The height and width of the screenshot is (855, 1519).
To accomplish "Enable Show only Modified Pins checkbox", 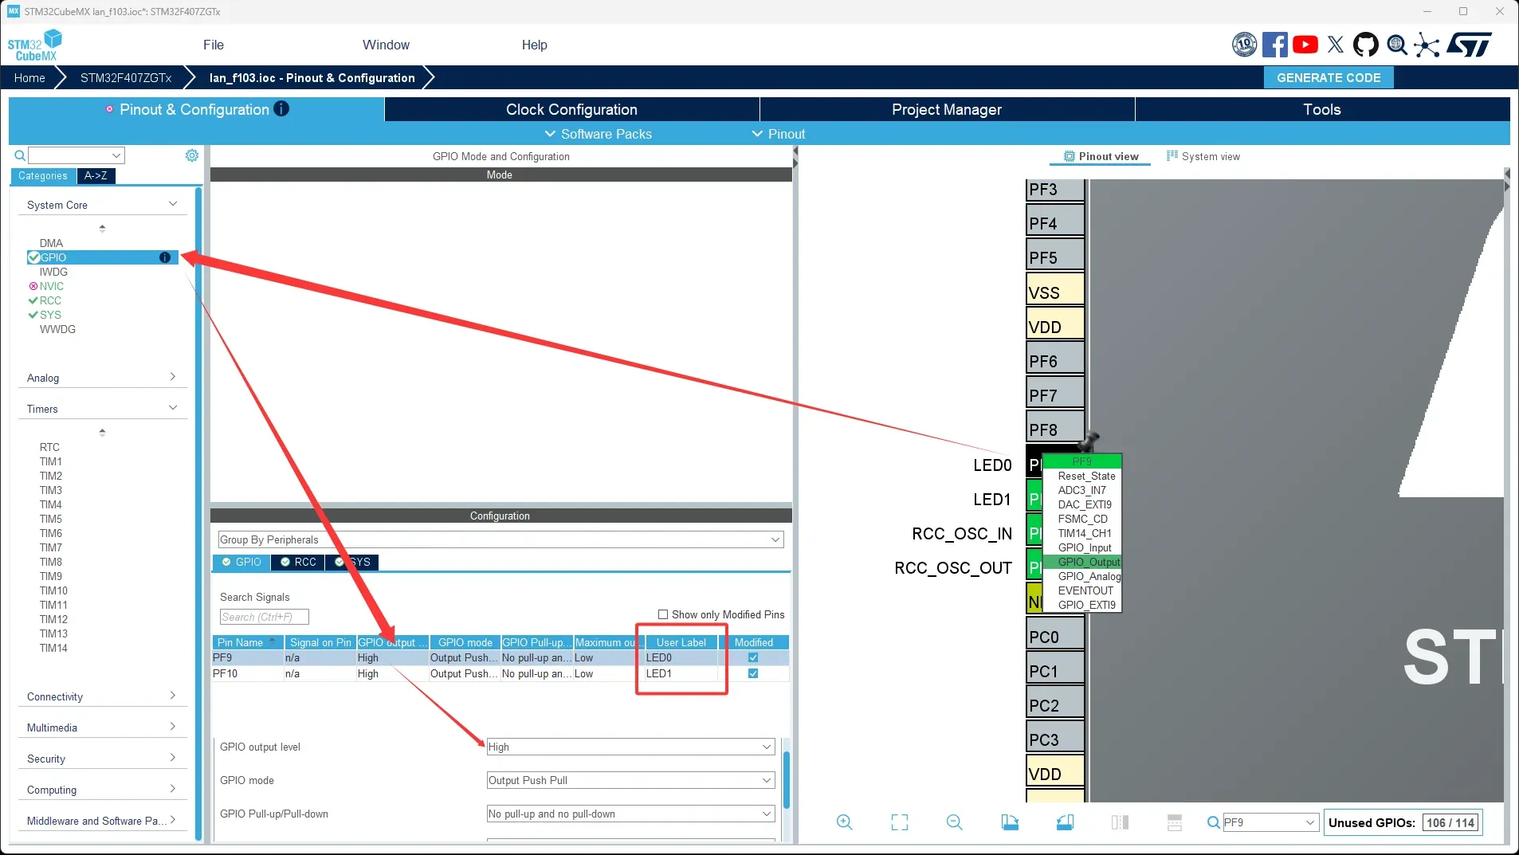I will pyautogui.click(x=663, y=614).
